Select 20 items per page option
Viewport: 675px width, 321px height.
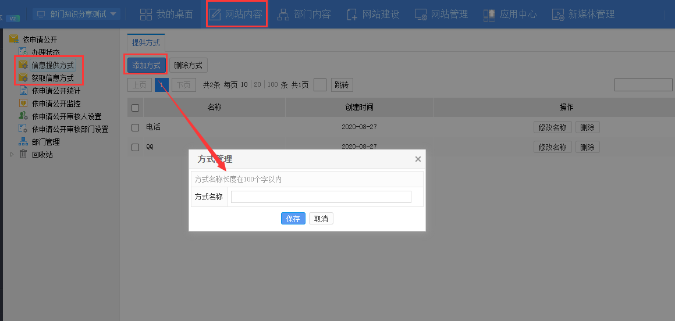click(257, 85)
